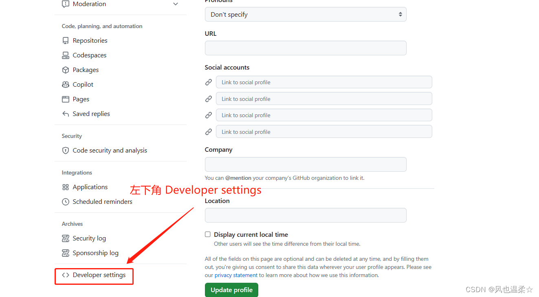Image resolution: width=539 pixels, height=297 pixels.
Task: Focus the second Link to social profile field
Action: coord(324,99)
